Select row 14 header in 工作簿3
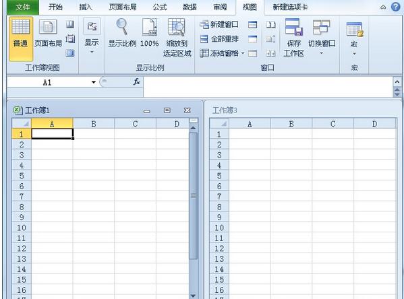Viewport: 404px width, 299px height. tap(219, 269)
